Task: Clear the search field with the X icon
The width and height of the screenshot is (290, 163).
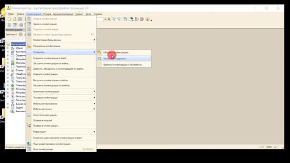Action: point(109,19)
